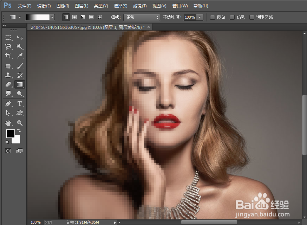The width and height of the screenshot is (307, 225).
Task: Open the 视图(V) menu
Action: click(159, 6)
